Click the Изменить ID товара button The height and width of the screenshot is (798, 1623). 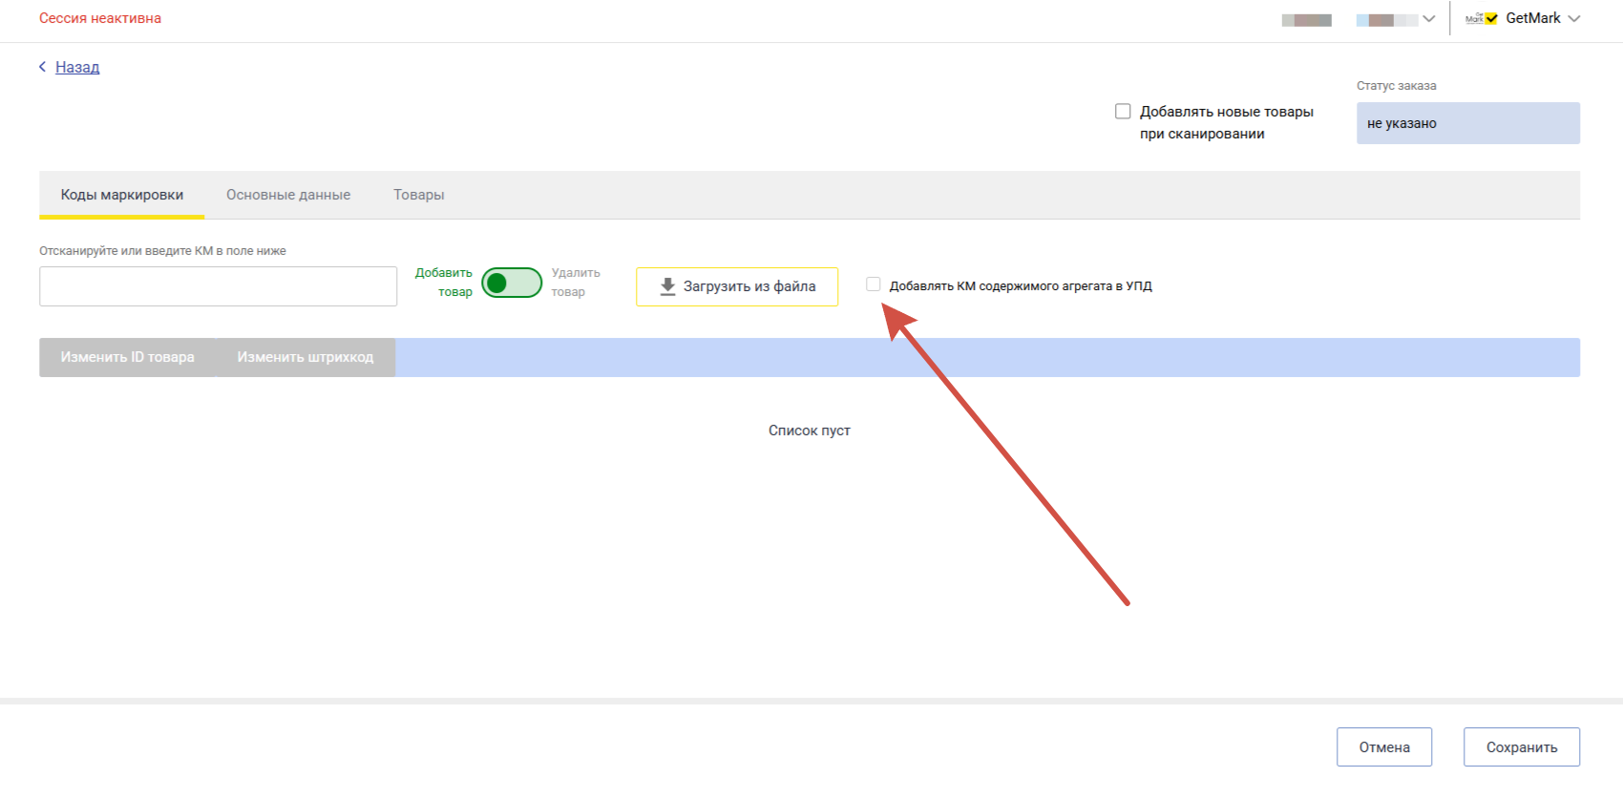click(x=128, y=357)
